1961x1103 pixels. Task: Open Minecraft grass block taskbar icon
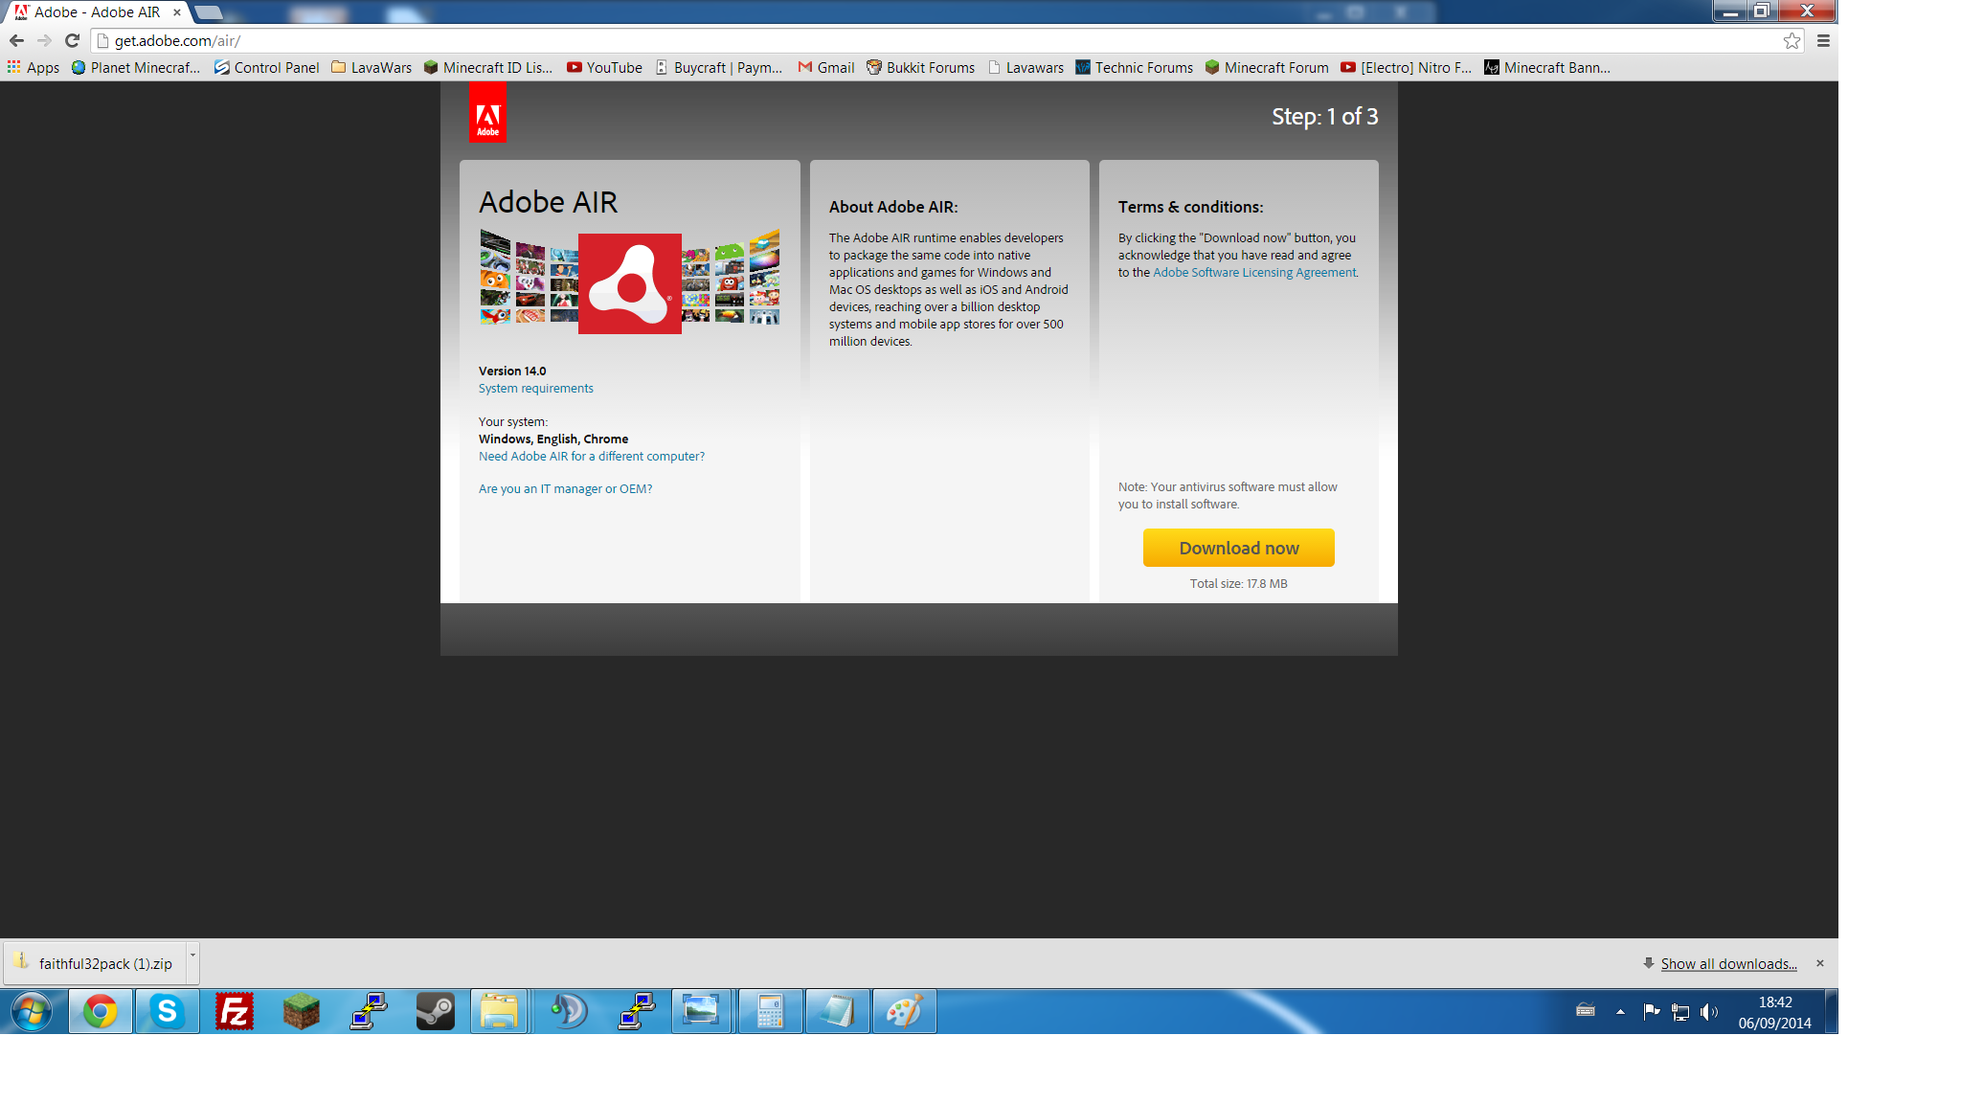click(x=302, y=1011)
